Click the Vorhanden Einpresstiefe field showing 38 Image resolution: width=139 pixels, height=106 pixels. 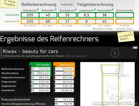pos(105,15)
